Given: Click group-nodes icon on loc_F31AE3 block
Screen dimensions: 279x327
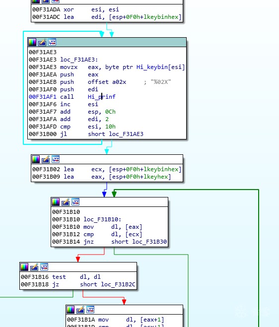Looking at the screenshot, I should pyautogui.click(x=52, y=42).
